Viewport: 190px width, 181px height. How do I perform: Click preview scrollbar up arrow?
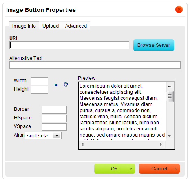point(170,86)
